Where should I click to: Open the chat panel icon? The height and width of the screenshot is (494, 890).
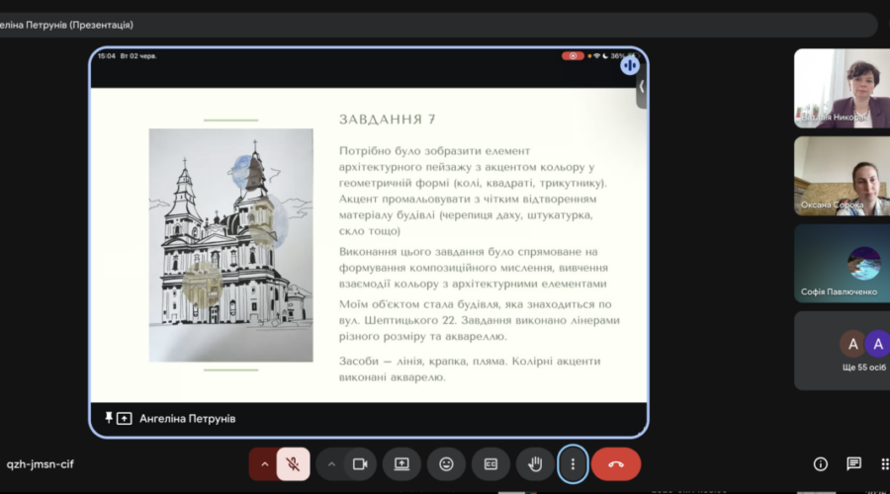point(853,464)
